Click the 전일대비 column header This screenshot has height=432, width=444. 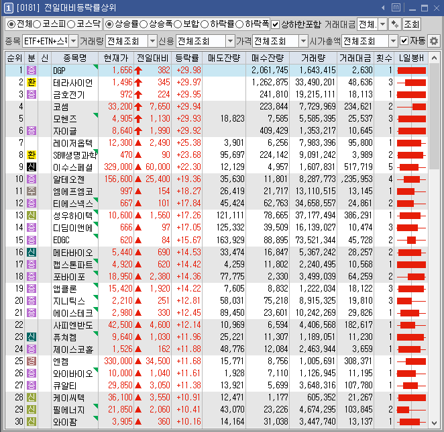153,58
